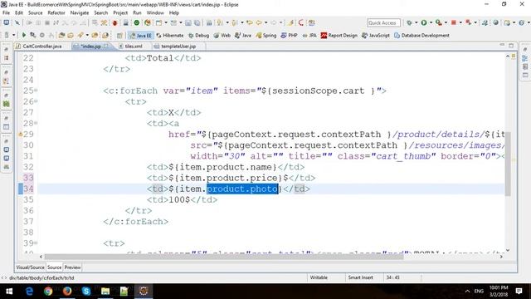The image size is (531, 299).
Task: Collapse the tr tag at line 26
Action: pos(36,101)
